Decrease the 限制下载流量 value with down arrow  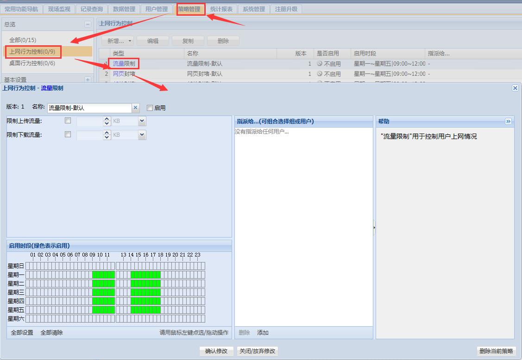(x=107, y=137)
